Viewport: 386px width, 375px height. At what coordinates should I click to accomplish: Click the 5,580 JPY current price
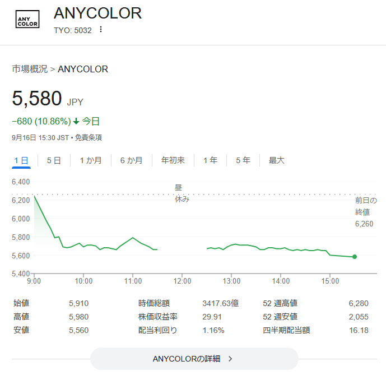pos(37,99)
